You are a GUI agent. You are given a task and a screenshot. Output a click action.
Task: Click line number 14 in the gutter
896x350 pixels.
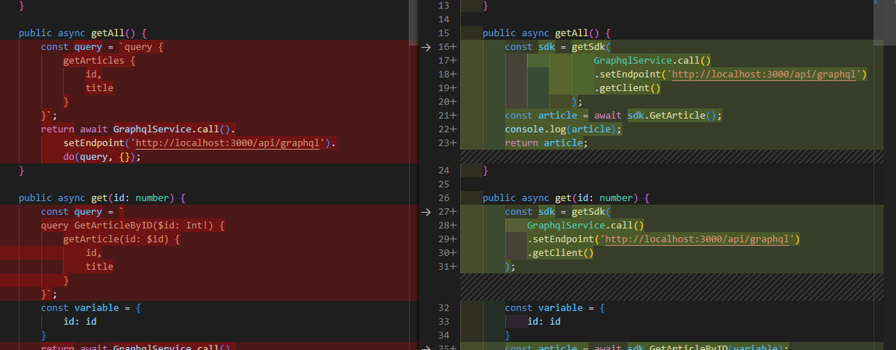[444, 19]
